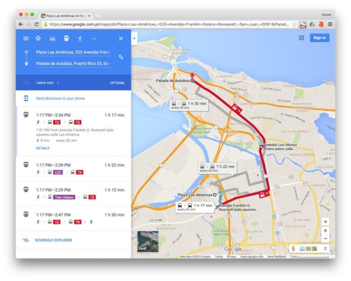Select the 1 h 30 min route
Screen dimensions: 351x281
coord(74,218)
